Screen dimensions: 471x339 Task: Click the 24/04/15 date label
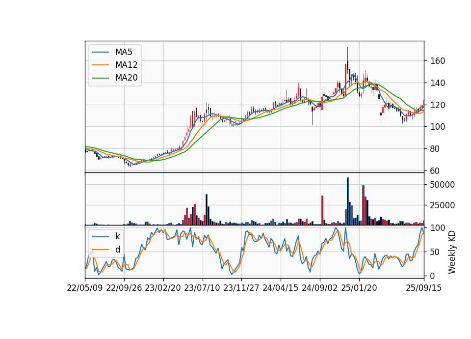[x=281, y=288]
